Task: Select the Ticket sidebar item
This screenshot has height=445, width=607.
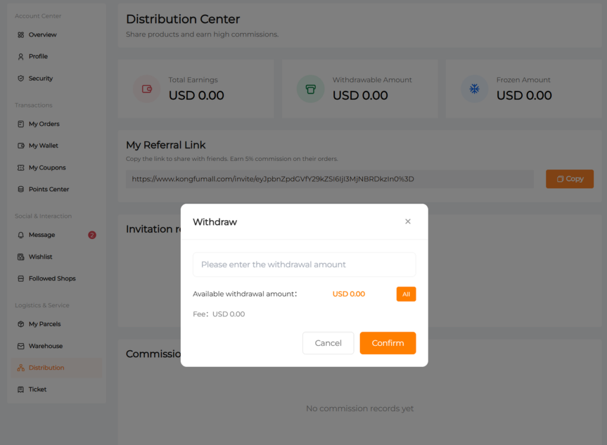Action: tap(37, 389)
